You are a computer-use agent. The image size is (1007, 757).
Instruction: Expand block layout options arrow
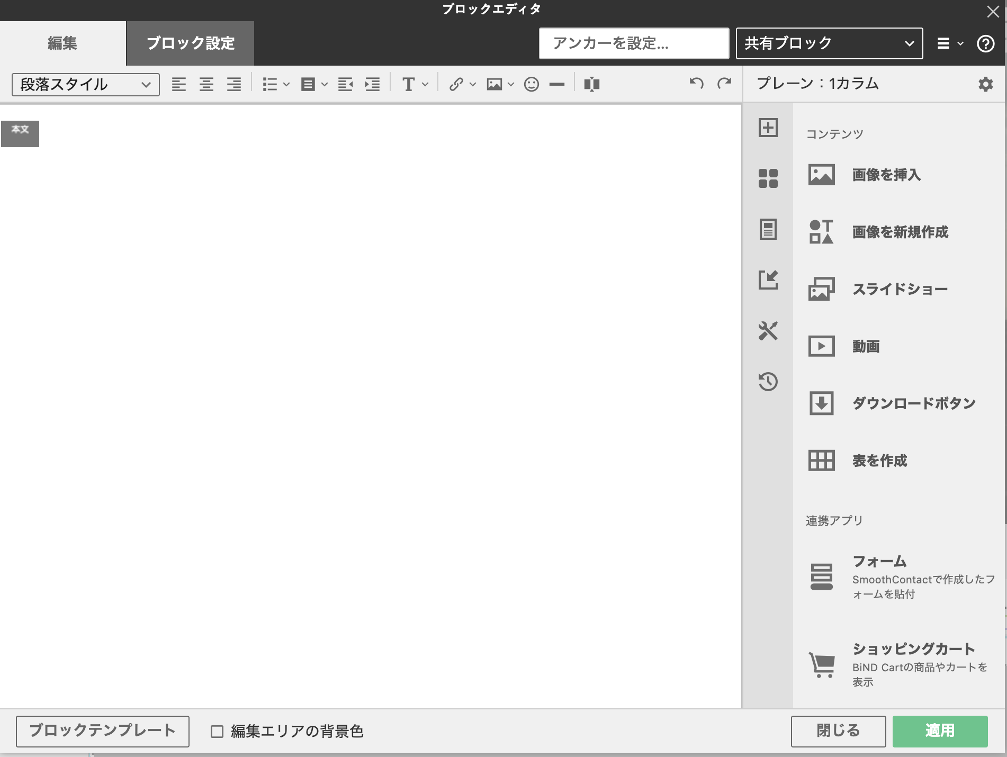(x=325, y=84)
